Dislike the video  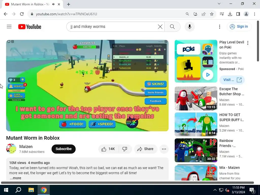click(125, 149)
